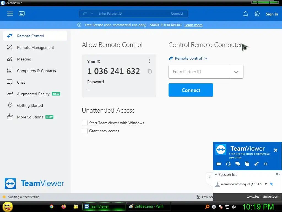Open the session entry dropdown triangle

point(266,184)
